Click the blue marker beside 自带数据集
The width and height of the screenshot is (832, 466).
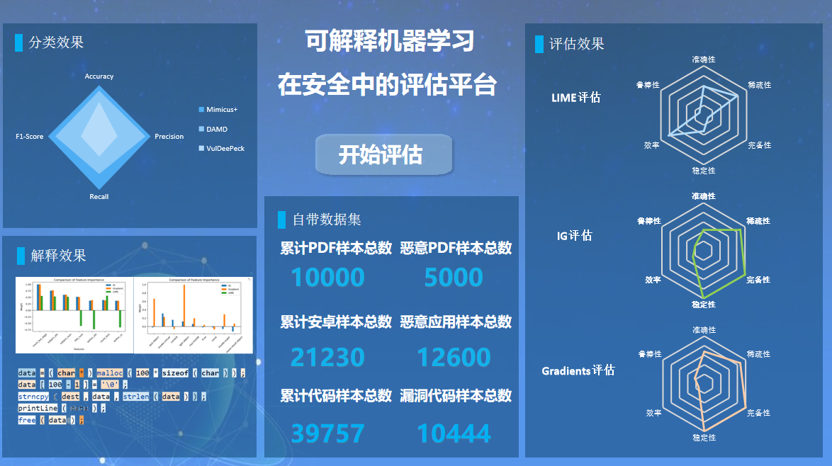(281, 220)
